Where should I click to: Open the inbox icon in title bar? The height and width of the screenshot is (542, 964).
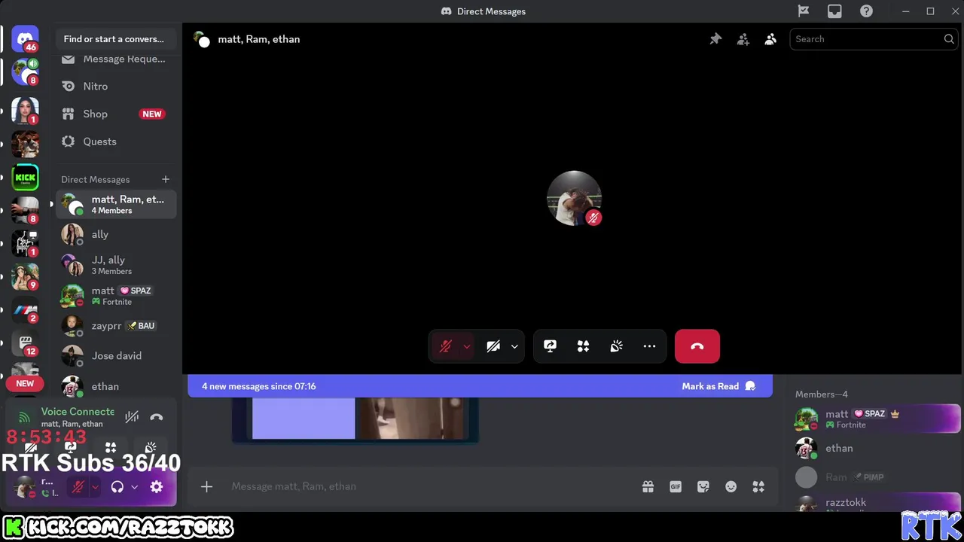834,11
